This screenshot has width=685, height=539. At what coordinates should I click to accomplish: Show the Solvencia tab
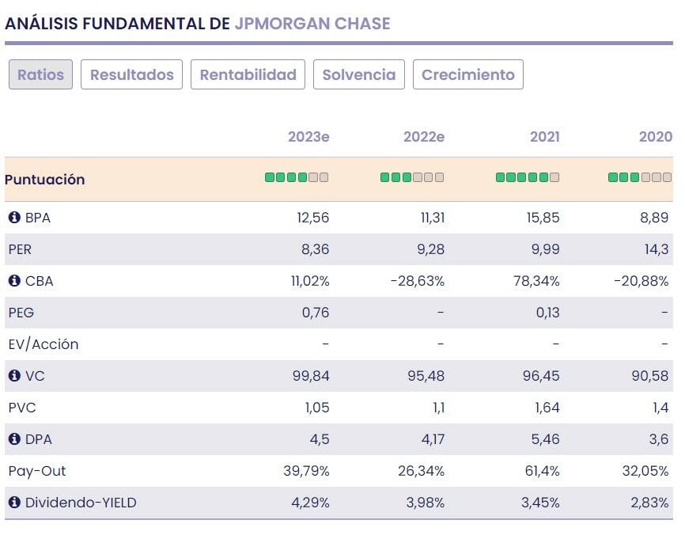[359, 75]
